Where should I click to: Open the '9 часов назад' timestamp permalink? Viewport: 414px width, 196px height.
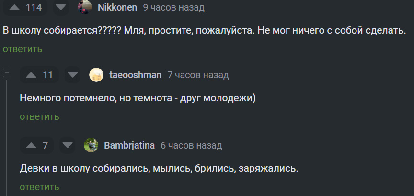pyautogui.click(x=173, y=7)
